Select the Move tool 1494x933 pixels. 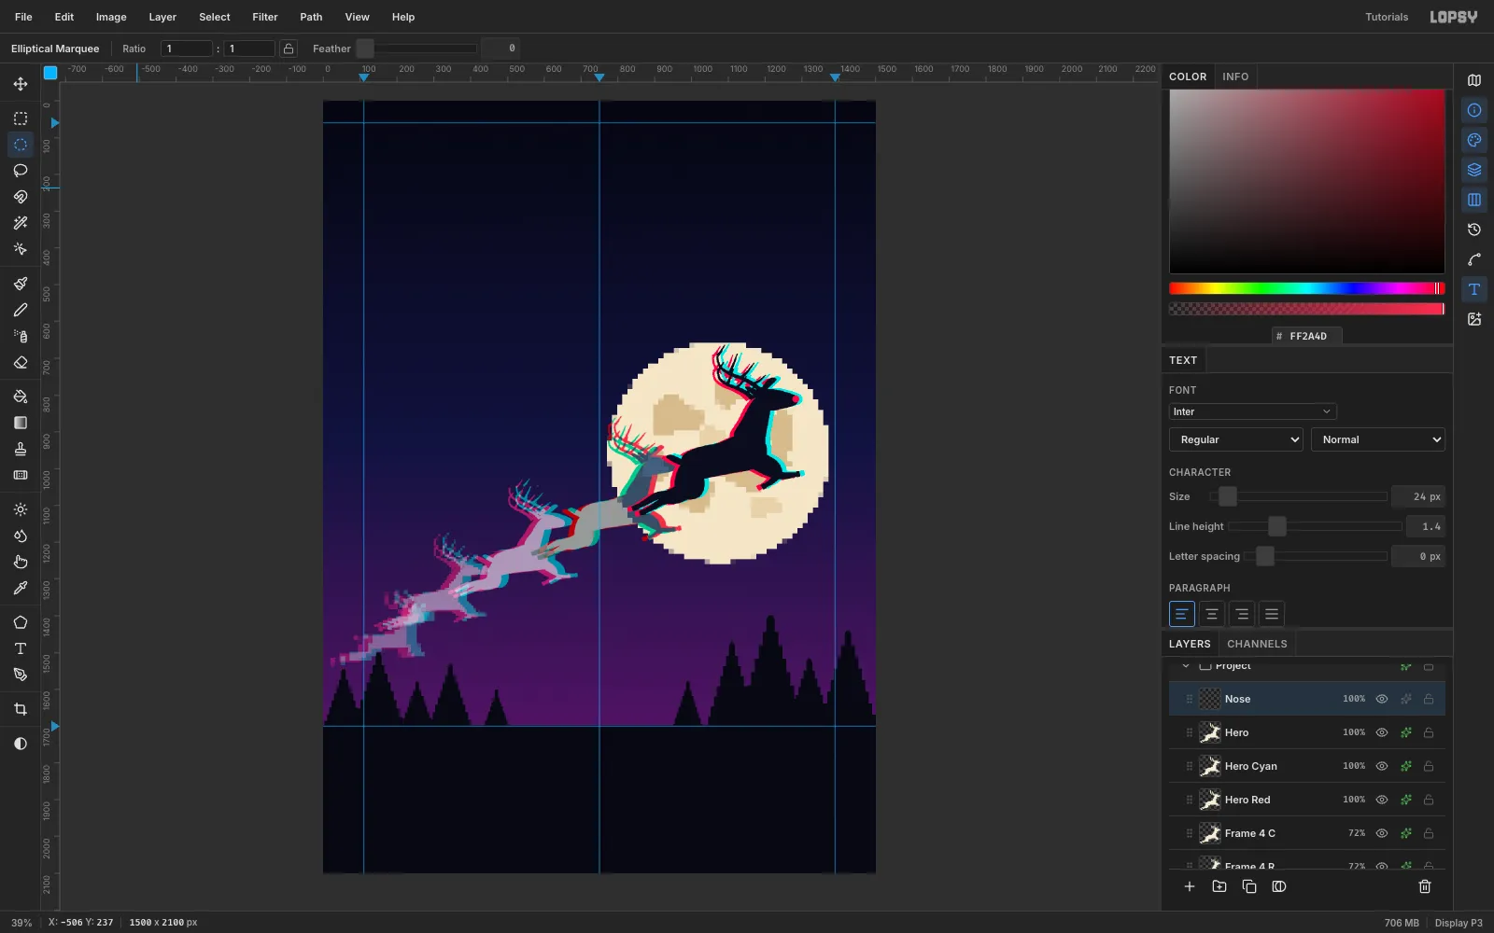21,84
